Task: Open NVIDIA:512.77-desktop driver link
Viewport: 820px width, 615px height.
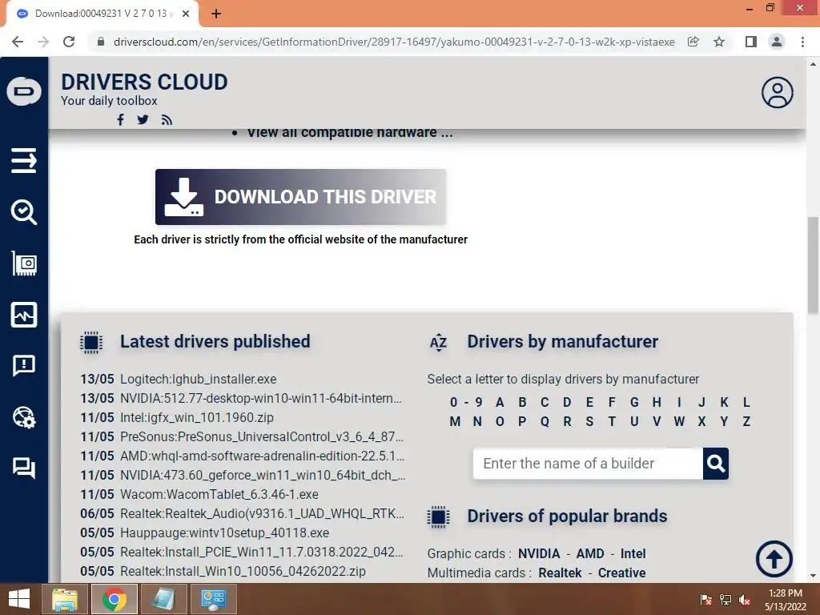Action: (x=261, y=399)
